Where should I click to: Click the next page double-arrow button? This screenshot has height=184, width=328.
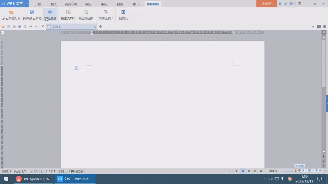(324, 166)
